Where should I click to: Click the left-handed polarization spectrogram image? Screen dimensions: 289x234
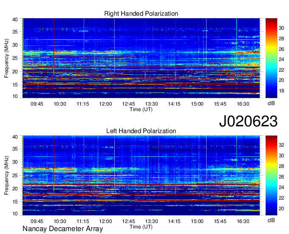point(141,175)
